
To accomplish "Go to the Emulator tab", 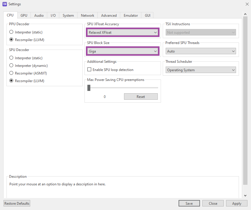I will coord(131,16).
